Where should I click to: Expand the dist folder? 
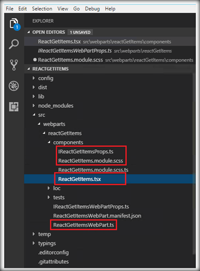pos(34,87)
